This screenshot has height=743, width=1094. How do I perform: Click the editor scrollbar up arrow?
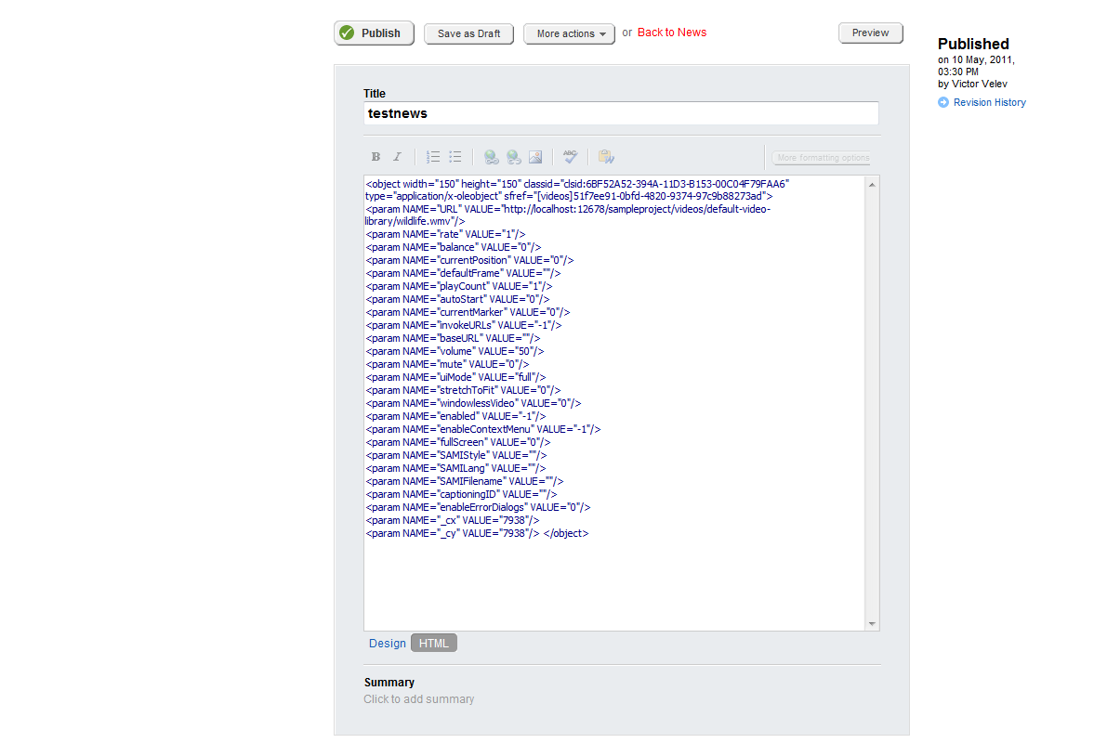(x=872, y=185)
